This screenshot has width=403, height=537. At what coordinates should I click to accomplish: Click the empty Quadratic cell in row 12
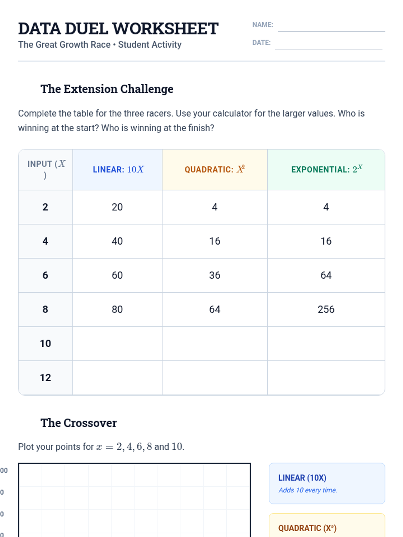[215, 378]
